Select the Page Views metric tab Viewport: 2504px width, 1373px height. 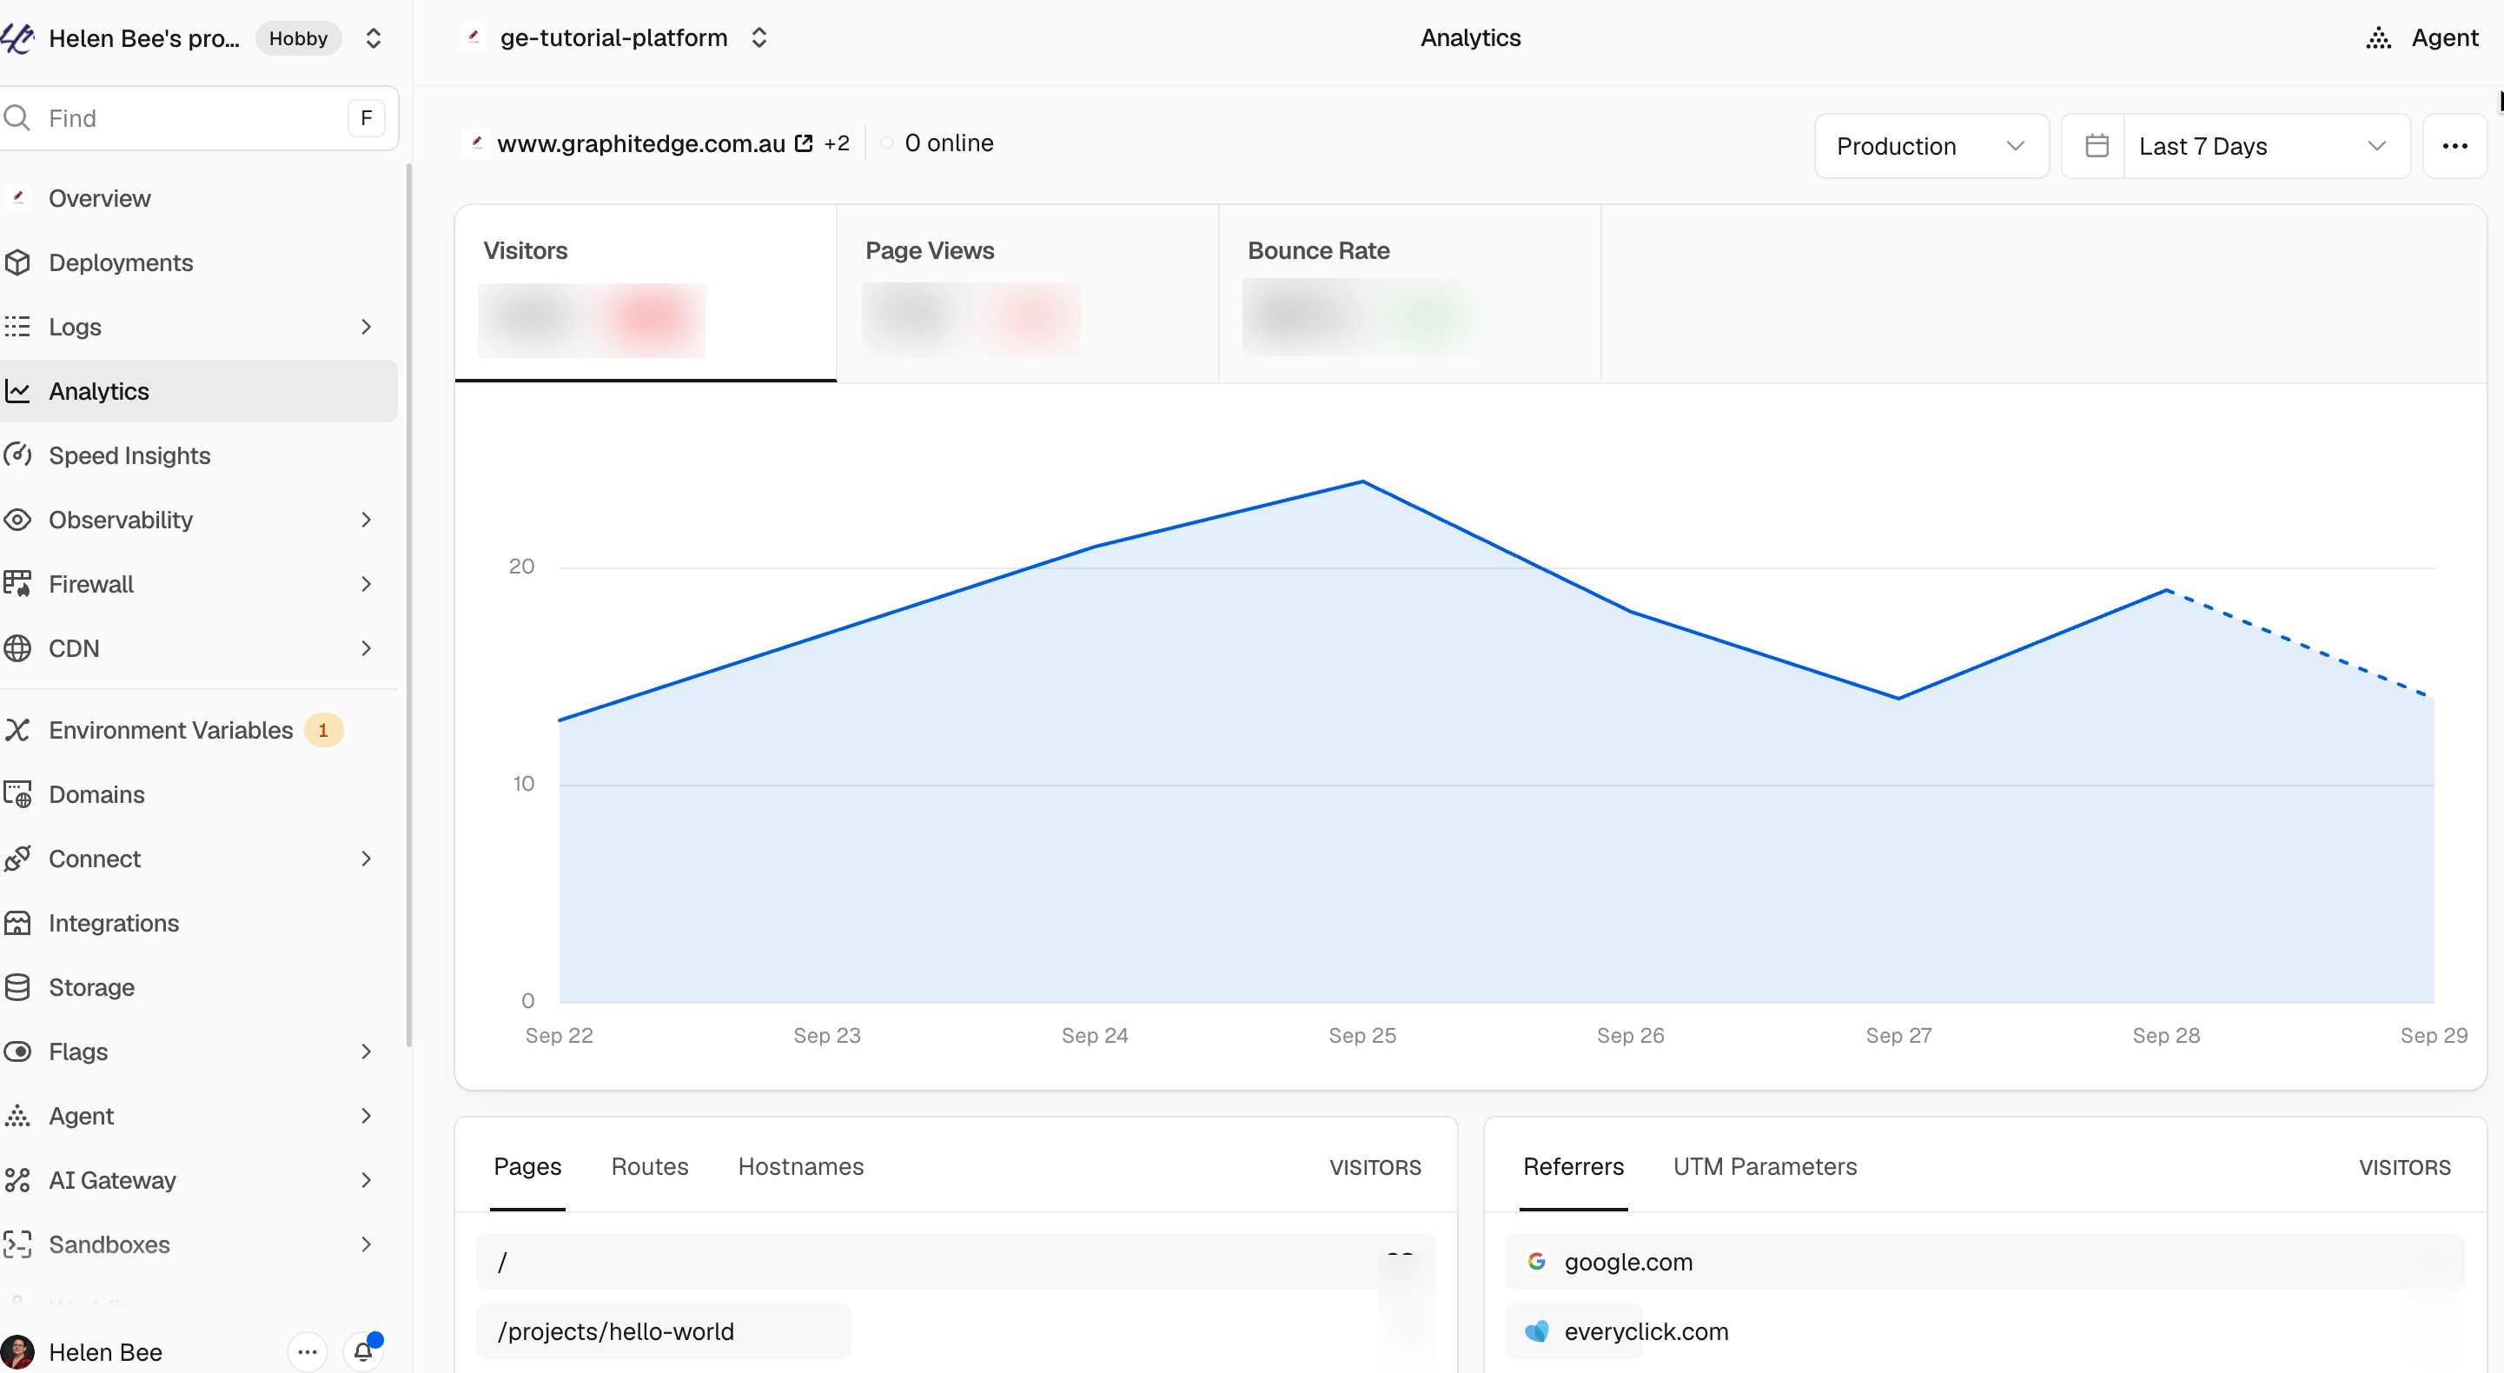point(1028,293)
